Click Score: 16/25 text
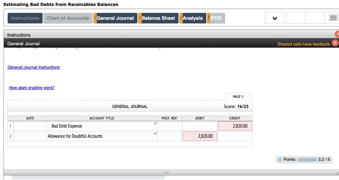Image resolution: width=339 pixels, height=180 pixels. (236, 106)
